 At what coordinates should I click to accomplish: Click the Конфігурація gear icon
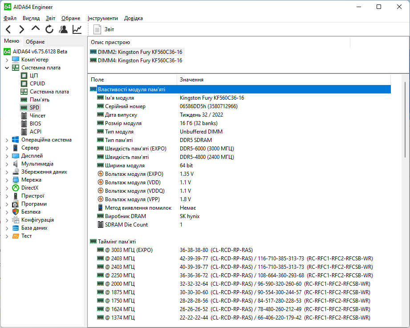pyautogui.click(x=16, y=220)
